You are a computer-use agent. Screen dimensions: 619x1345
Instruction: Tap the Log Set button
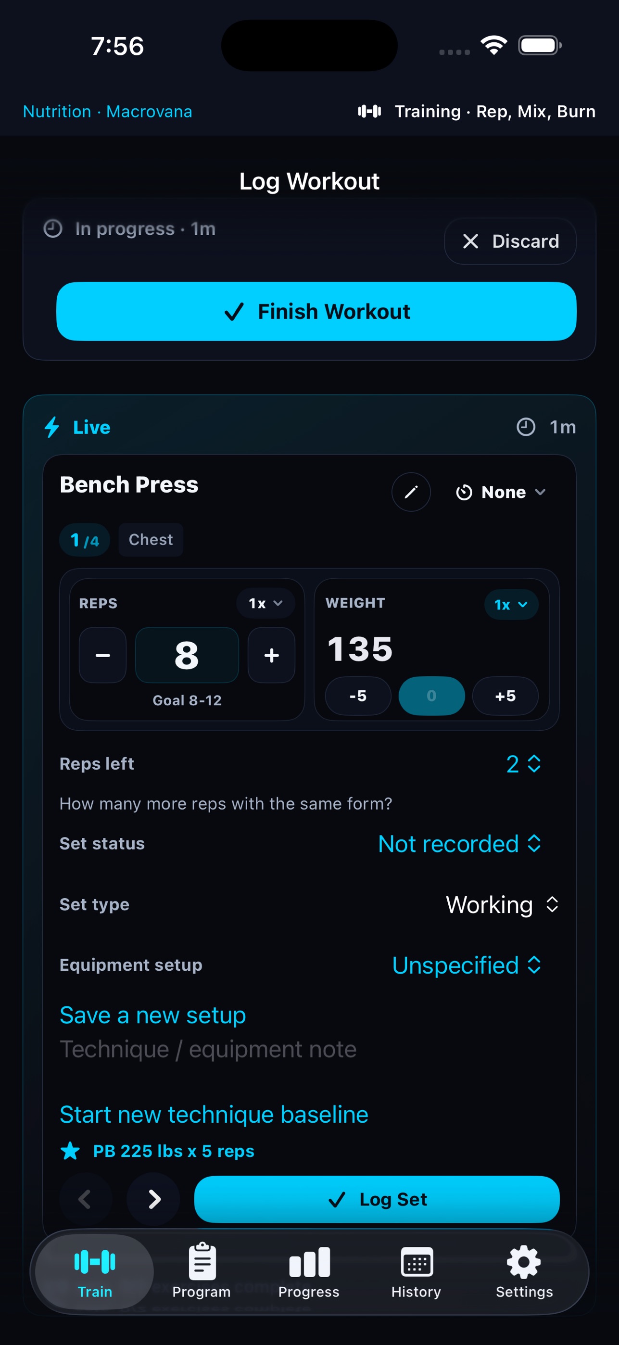pos(377,1199)
